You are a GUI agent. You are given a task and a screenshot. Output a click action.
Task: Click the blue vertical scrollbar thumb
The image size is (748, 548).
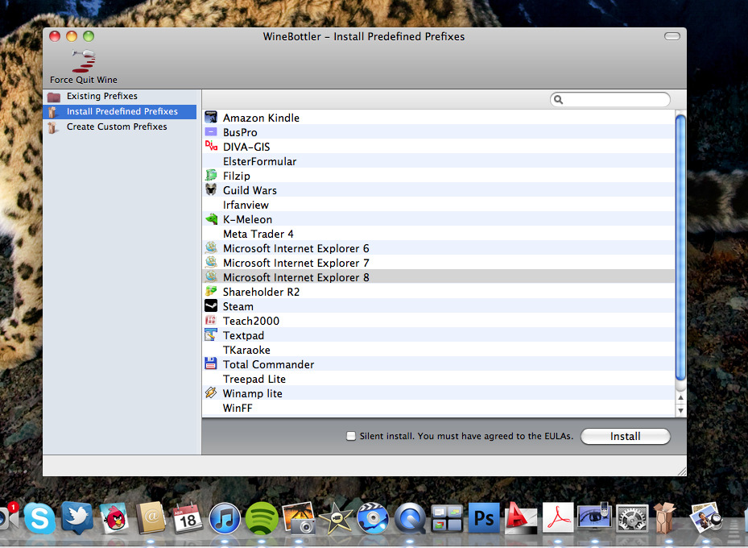(x=680, y=246)
